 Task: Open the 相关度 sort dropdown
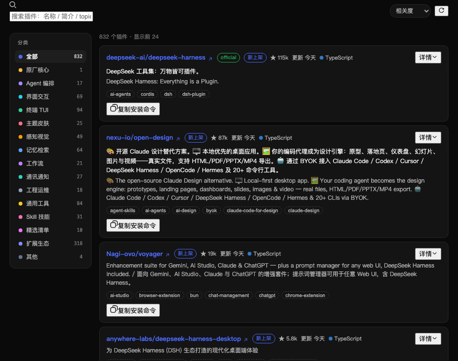pyautogui.click(x=410, y=11)
